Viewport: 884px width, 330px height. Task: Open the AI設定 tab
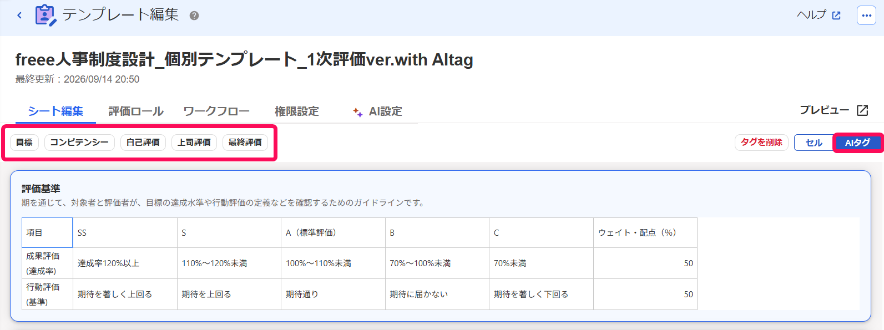pyautogui.click(x=377, y=111)
